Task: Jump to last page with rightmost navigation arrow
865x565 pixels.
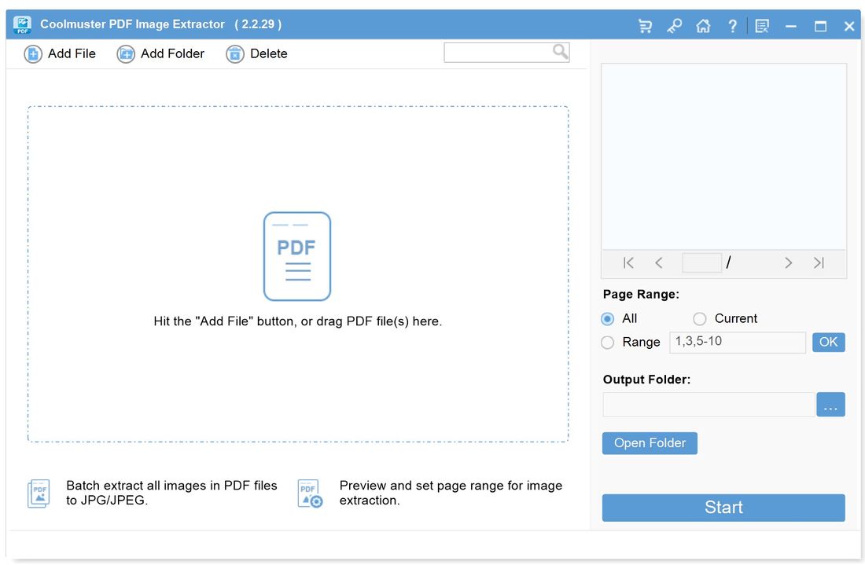Action: pyautogui.click(x=819, y=262)
